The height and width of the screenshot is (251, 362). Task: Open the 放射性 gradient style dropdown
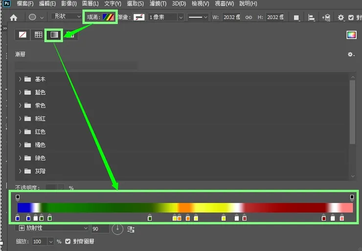point(52,228)
